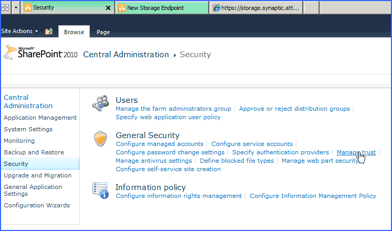Open Manage the farm administrators group
The width and height of the screenshot is (392, 231).
click(173, 109)
